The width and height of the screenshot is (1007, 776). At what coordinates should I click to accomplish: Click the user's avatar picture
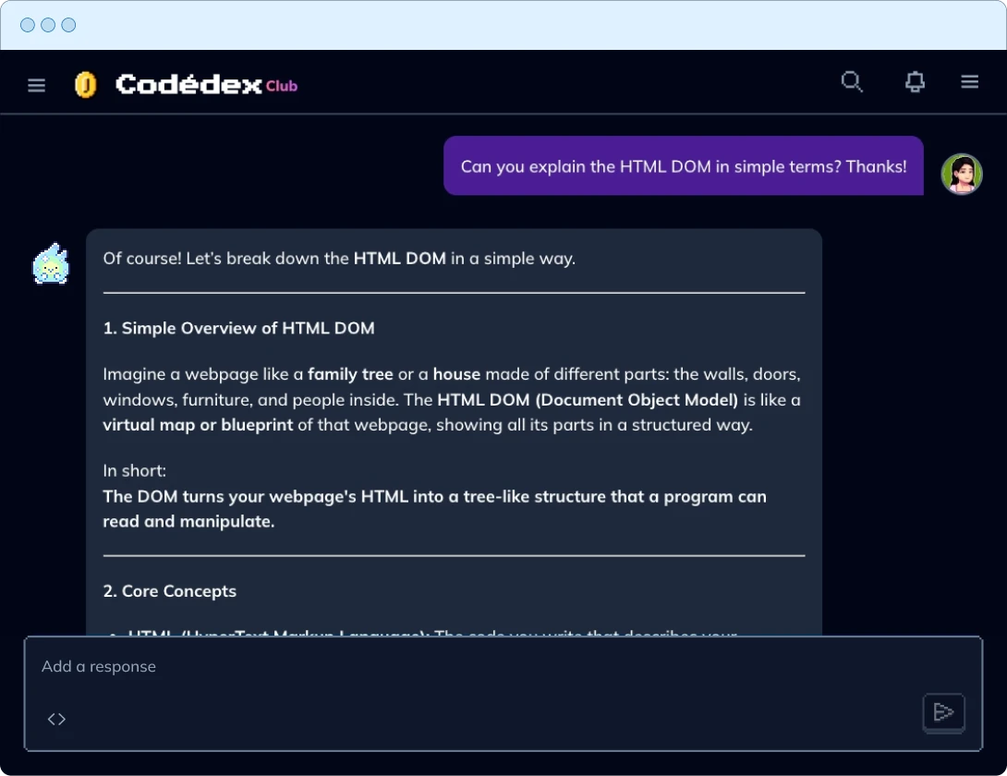click(962, 174)
